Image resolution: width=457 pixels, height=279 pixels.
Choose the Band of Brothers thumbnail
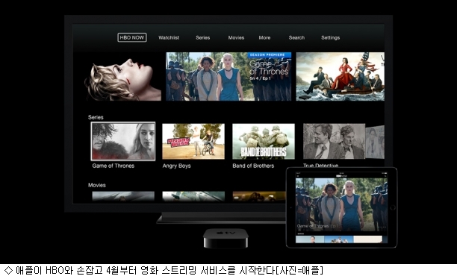pyautogui.click(x=264, y=141)
